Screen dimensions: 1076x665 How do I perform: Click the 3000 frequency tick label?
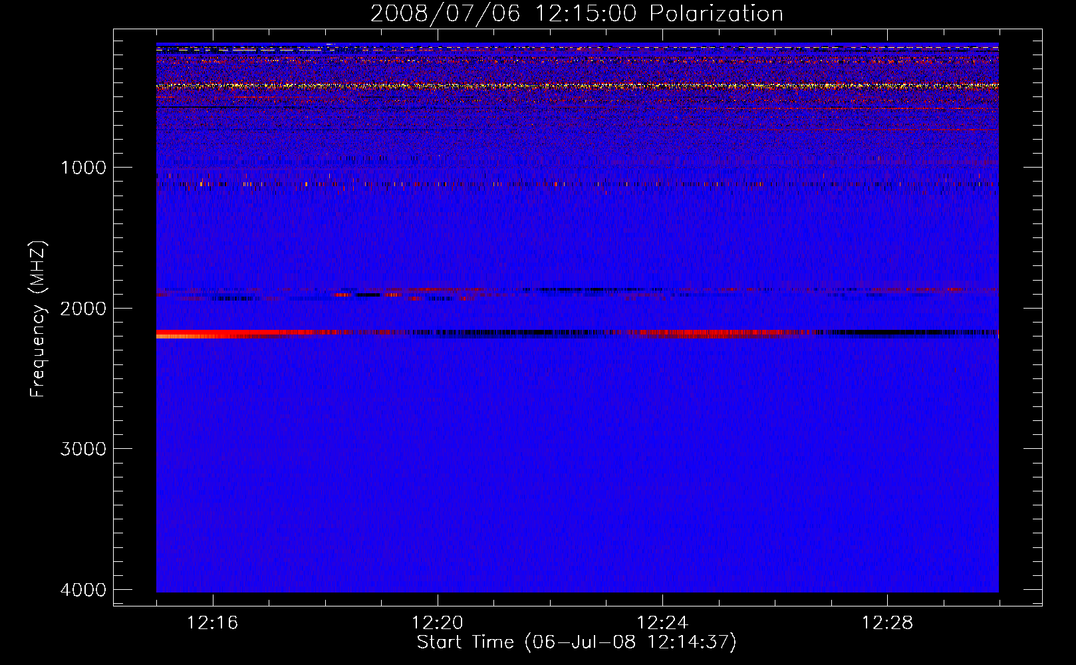tap(83, 448)
